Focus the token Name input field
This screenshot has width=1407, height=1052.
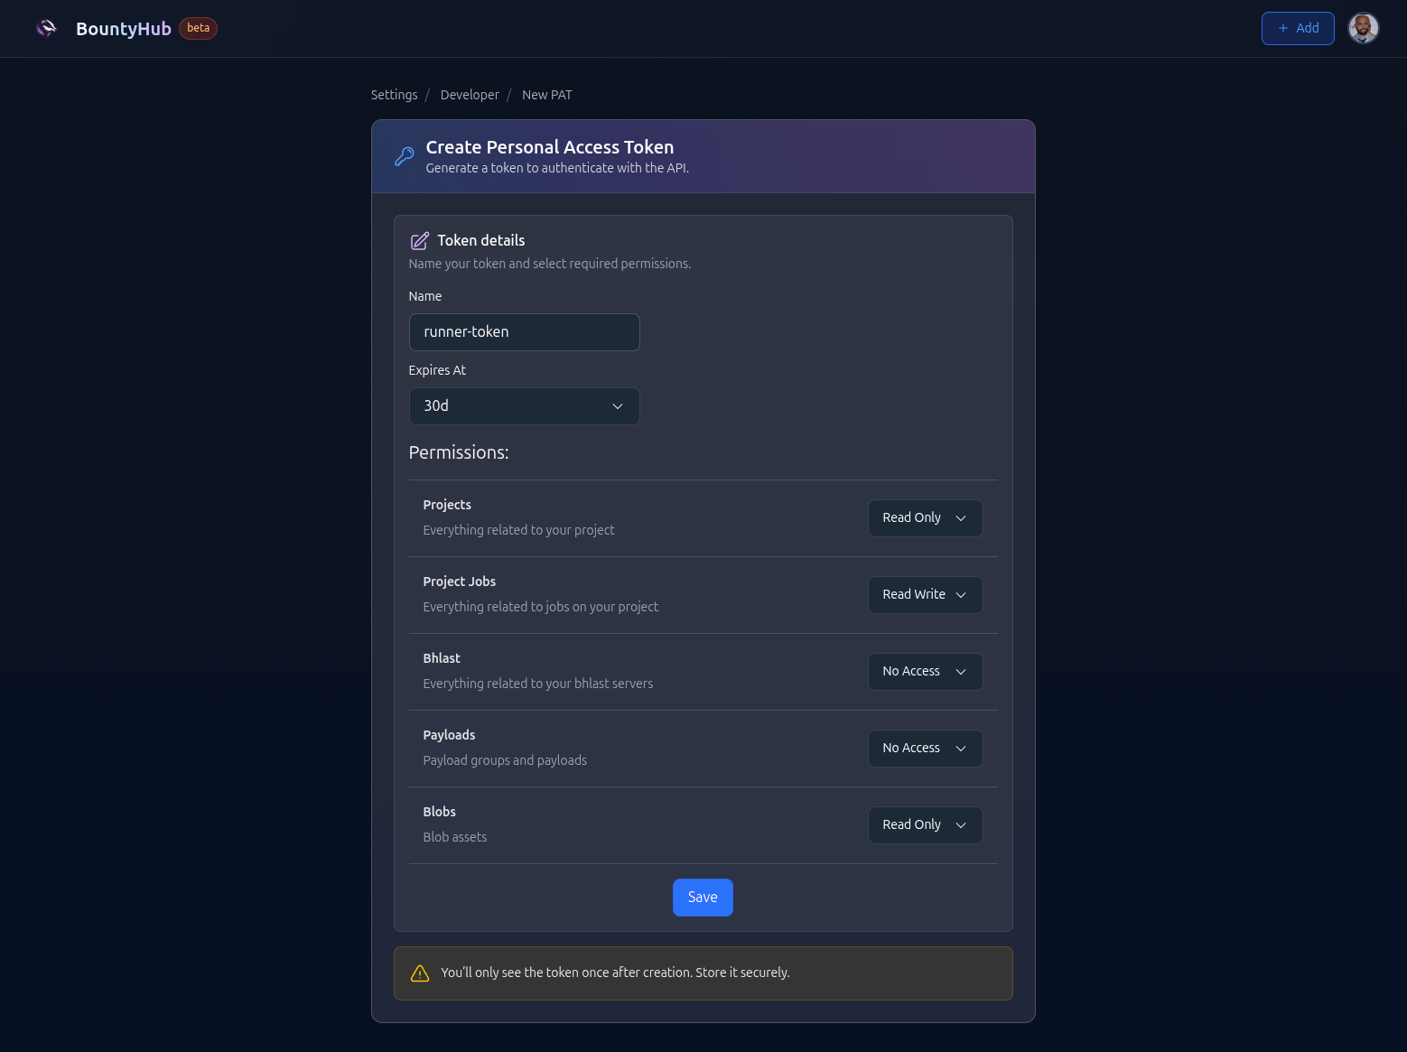[x=524, y=332]
